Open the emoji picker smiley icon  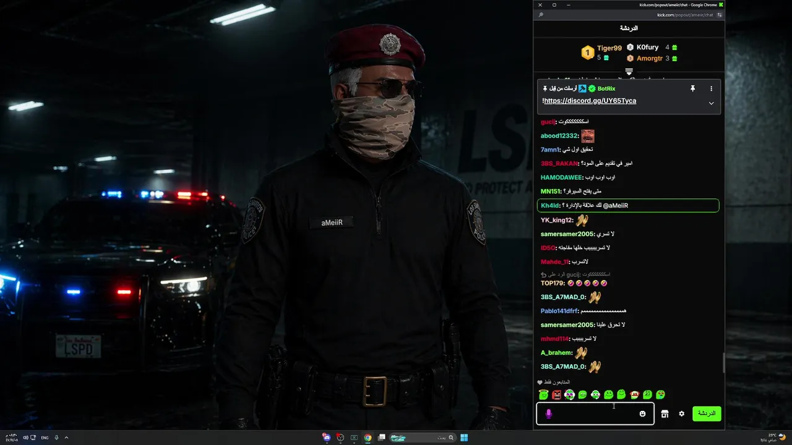pyautogui.click(x=642, y=413)
